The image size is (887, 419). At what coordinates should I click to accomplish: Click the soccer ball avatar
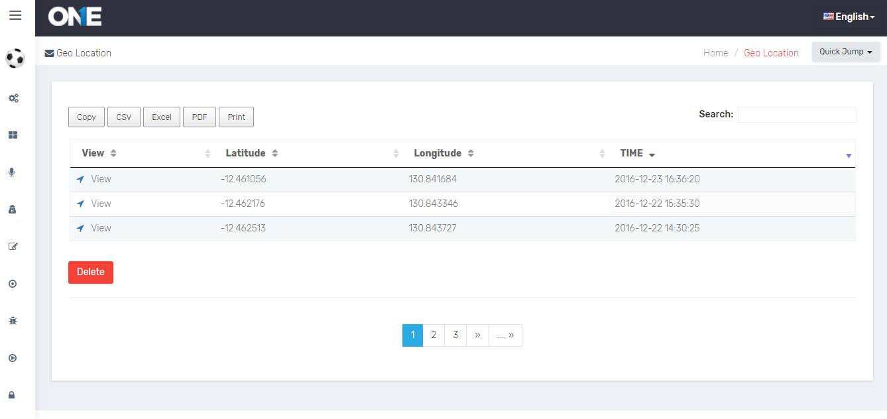tap(15, 58)
